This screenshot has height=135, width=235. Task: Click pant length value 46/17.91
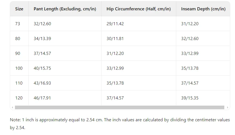pyautogui.click(x=42, y=98)
